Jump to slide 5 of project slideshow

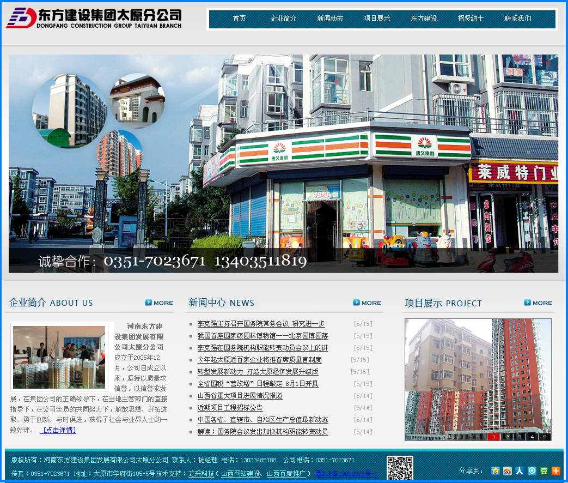(545, 437)
